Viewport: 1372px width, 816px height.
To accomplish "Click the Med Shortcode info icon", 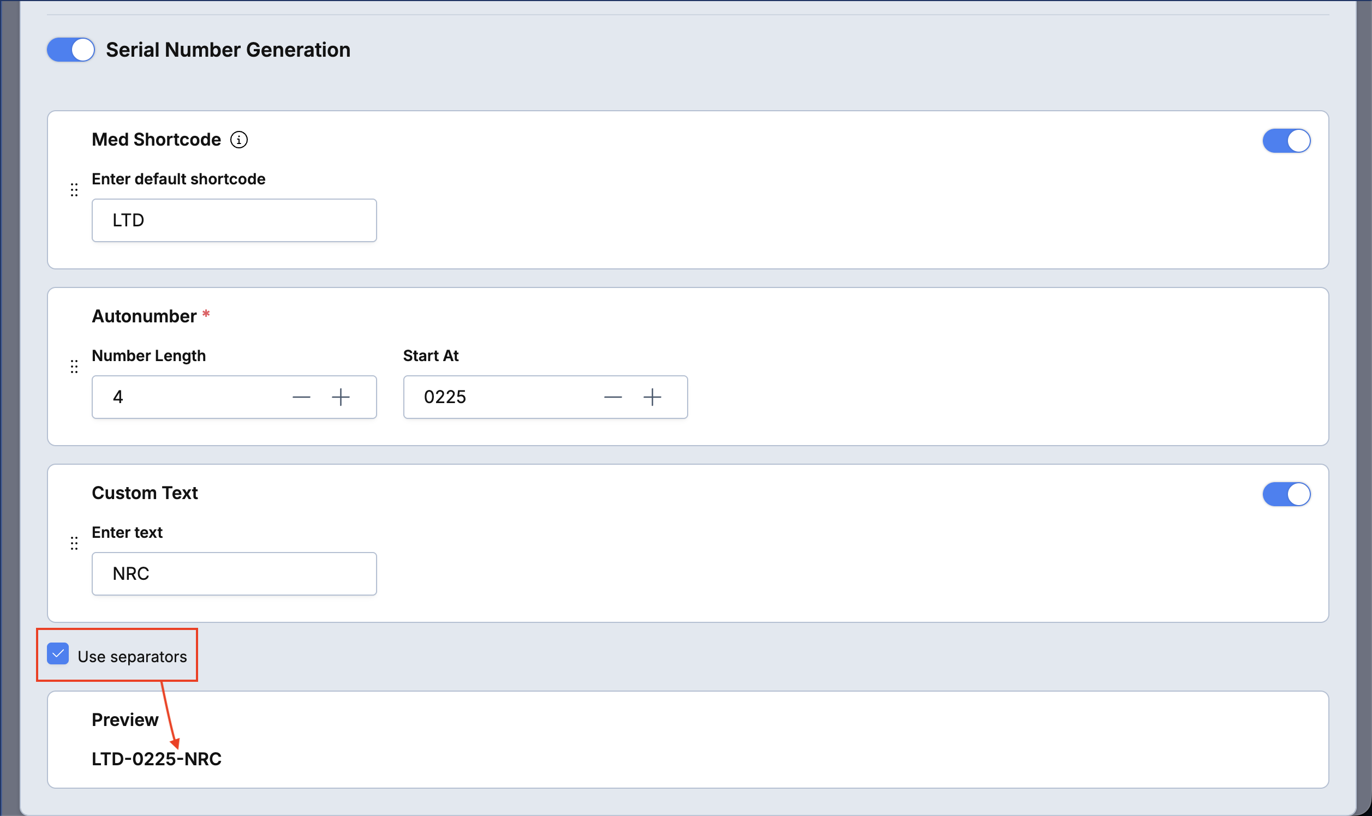I will click(x=238, y=140).
